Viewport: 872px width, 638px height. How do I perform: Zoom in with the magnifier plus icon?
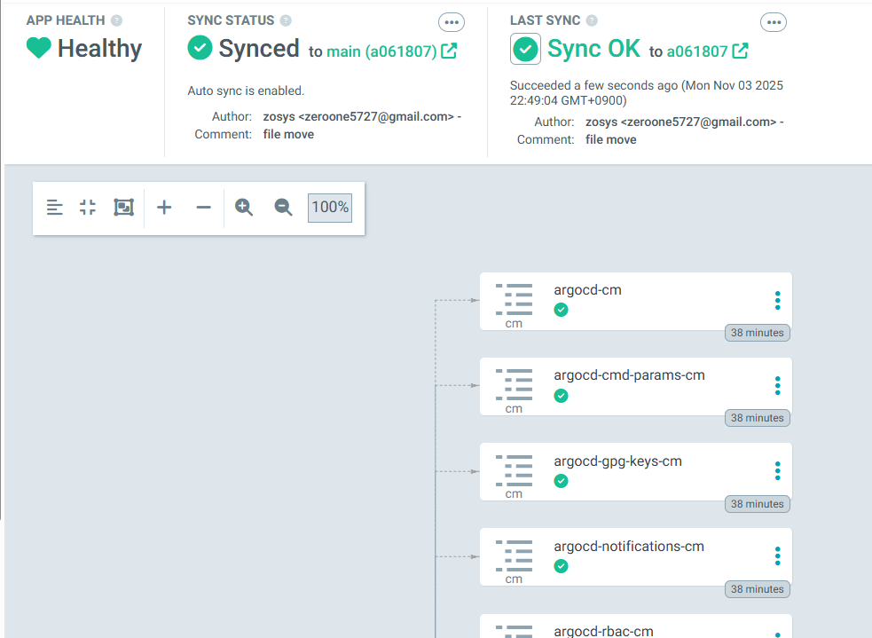[244, 208]
